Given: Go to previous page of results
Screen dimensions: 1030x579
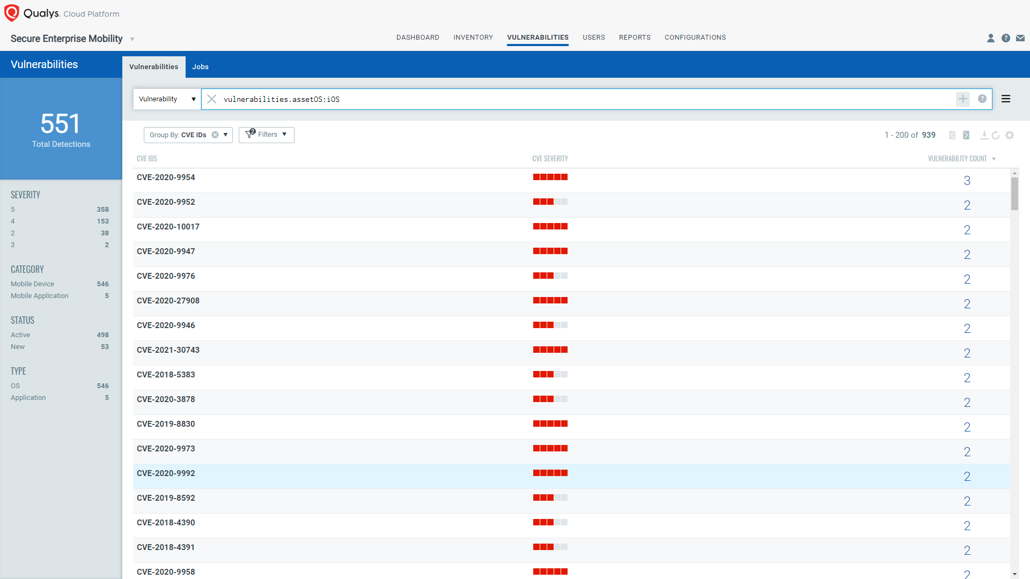Looking at the screenshot, I should [x=952, y=135].
